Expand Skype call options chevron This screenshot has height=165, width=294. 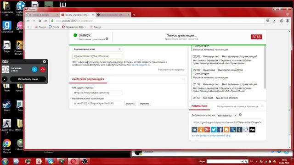pos(5,79)
